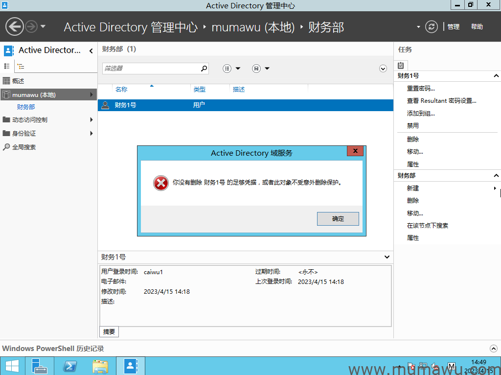This screenshot has width=501, height=375.
Task: Click 禁用 in the 财务1号 tasks
Action: 413,126
